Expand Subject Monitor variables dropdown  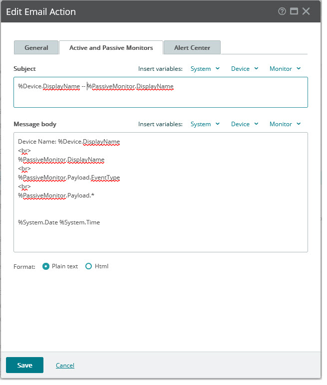click(285, 69)
